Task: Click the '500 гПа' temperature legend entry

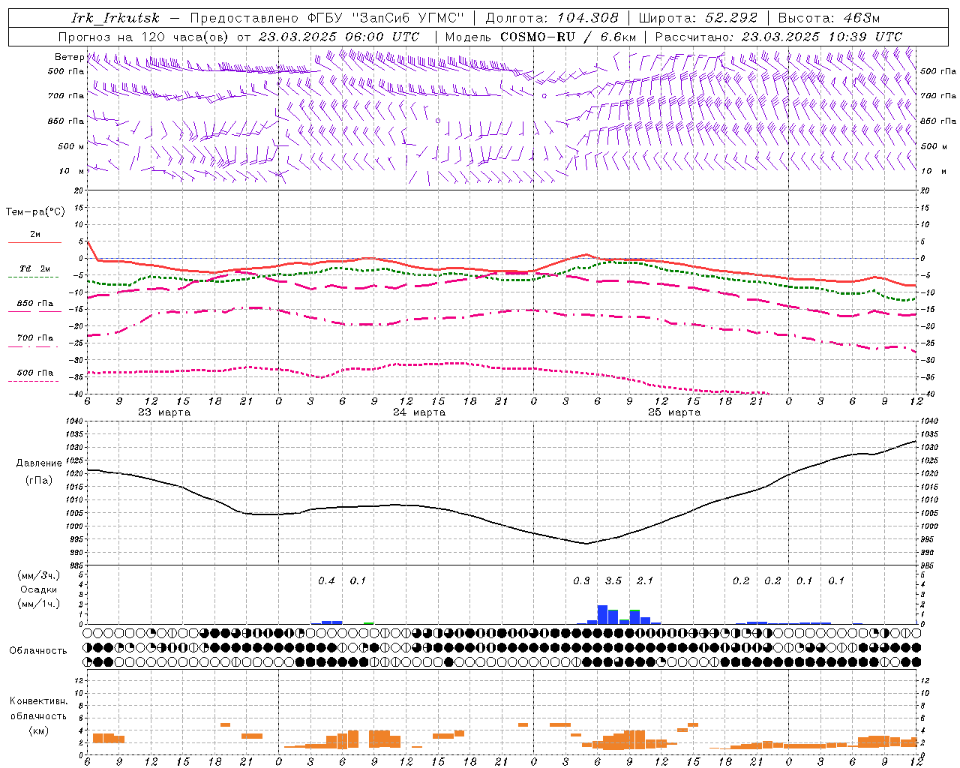Action: (x=35, y=373)
